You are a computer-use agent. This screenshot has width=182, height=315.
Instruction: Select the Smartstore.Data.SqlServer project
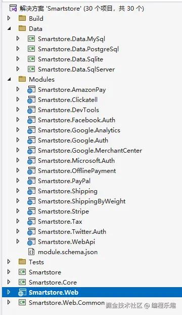pyautogui.click(x=76, y=69)
